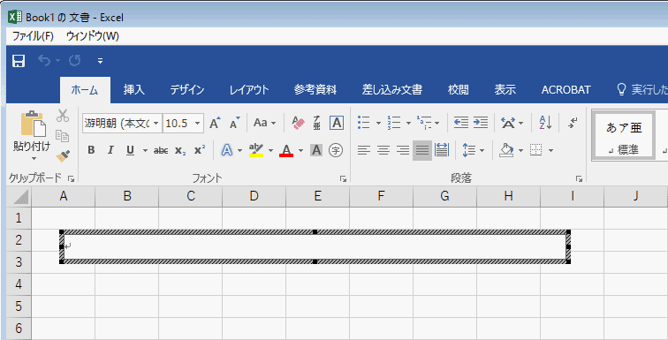This screenshot has width=668, height=340.
Task: Click the Clear All Formatting eraser icon
Action: click(x=299, y=123)
